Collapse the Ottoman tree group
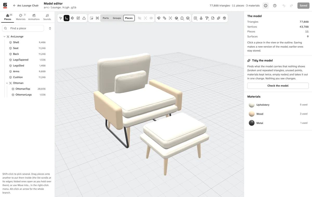 pyautogui.click(x=7, y=83)
